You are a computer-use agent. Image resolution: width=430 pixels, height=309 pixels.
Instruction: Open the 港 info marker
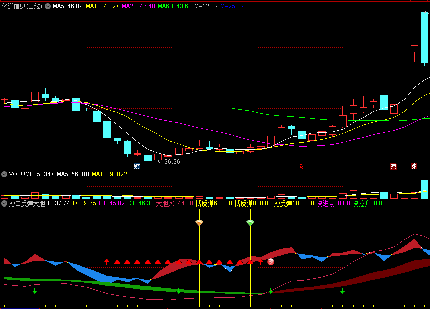click(393, 166)
